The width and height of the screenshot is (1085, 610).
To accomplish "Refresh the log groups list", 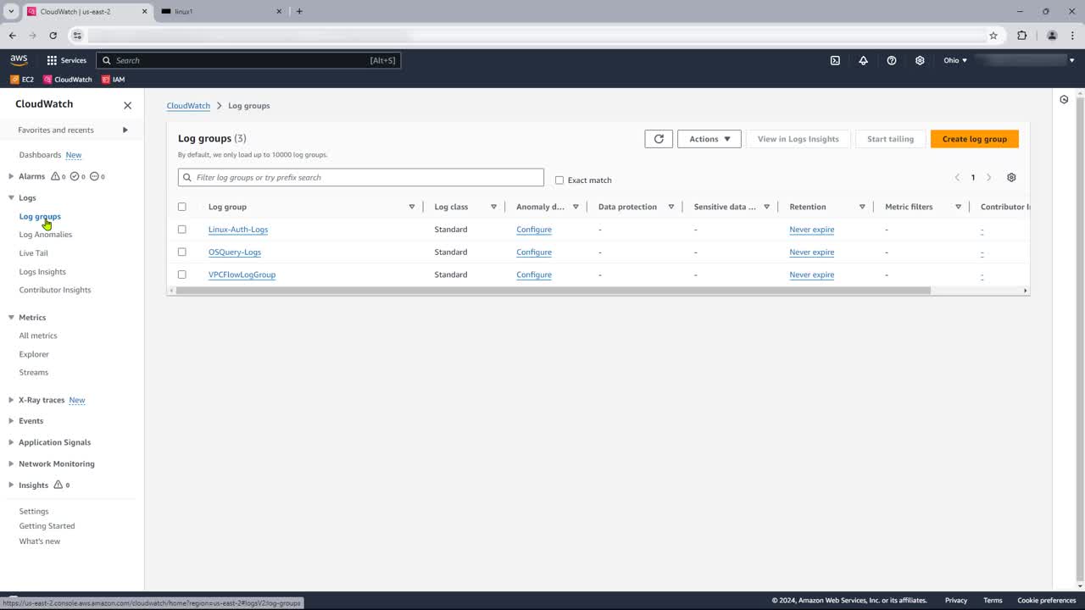I will pos(659,139).
